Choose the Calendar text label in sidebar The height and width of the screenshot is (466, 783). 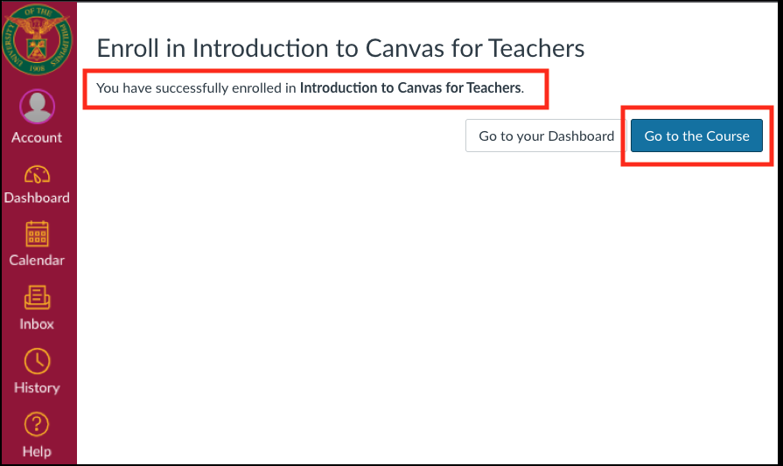click(x=37, y=260)
